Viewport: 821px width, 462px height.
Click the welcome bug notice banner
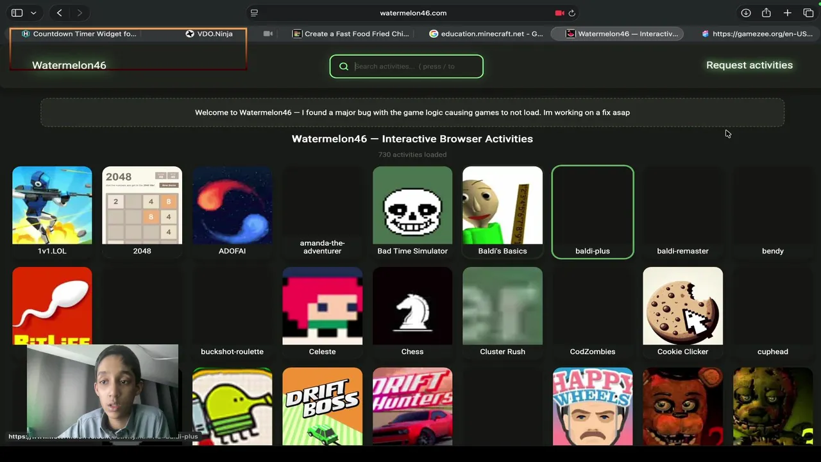tap(412, 112)
